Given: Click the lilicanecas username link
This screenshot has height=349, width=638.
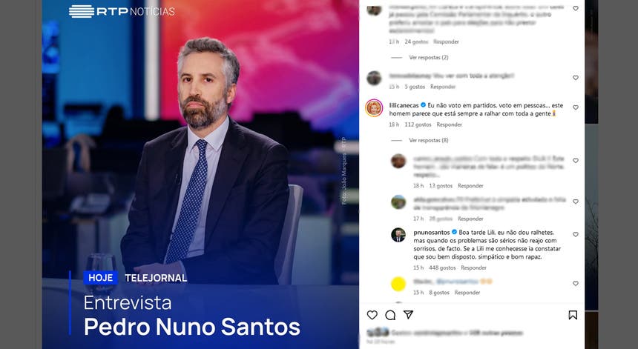Looking at the screenshot, I should click(404, 105).
